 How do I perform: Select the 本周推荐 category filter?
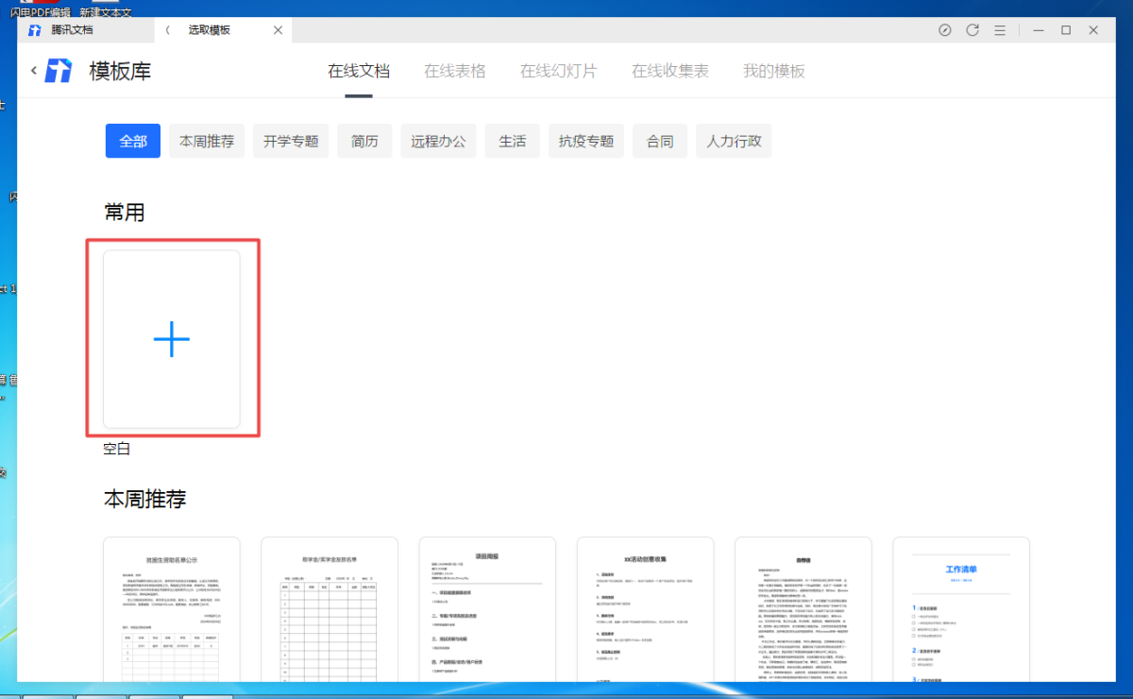[207, 142]
